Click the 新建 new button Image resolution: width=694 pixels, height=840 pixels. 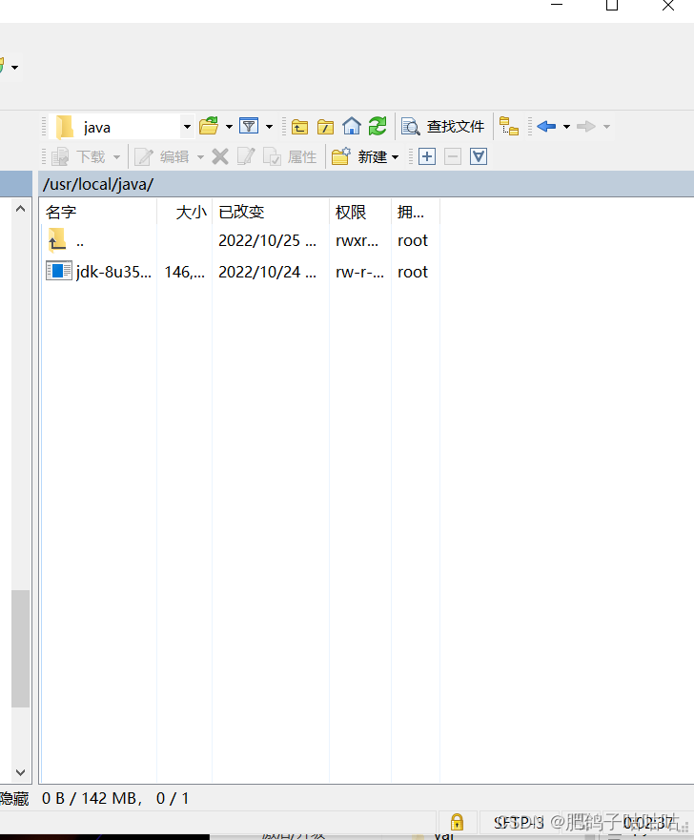click(x=359, y=157)
